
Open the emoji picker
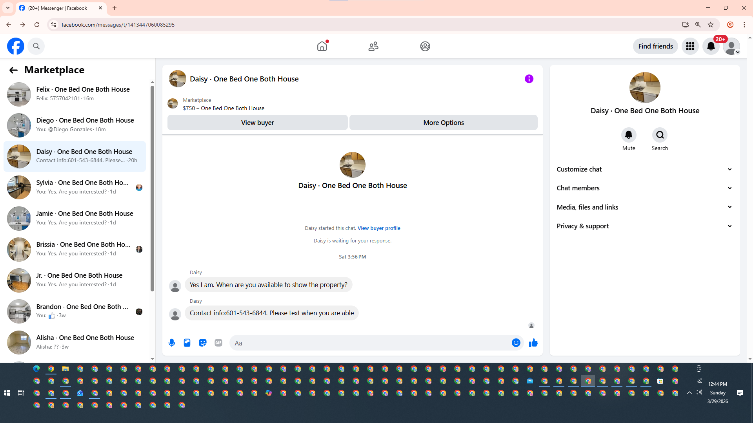516,343
